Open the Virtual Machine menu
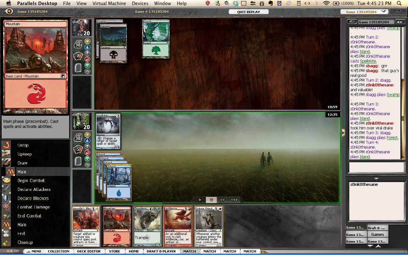408x255 pixels. [x=109, y=4]
